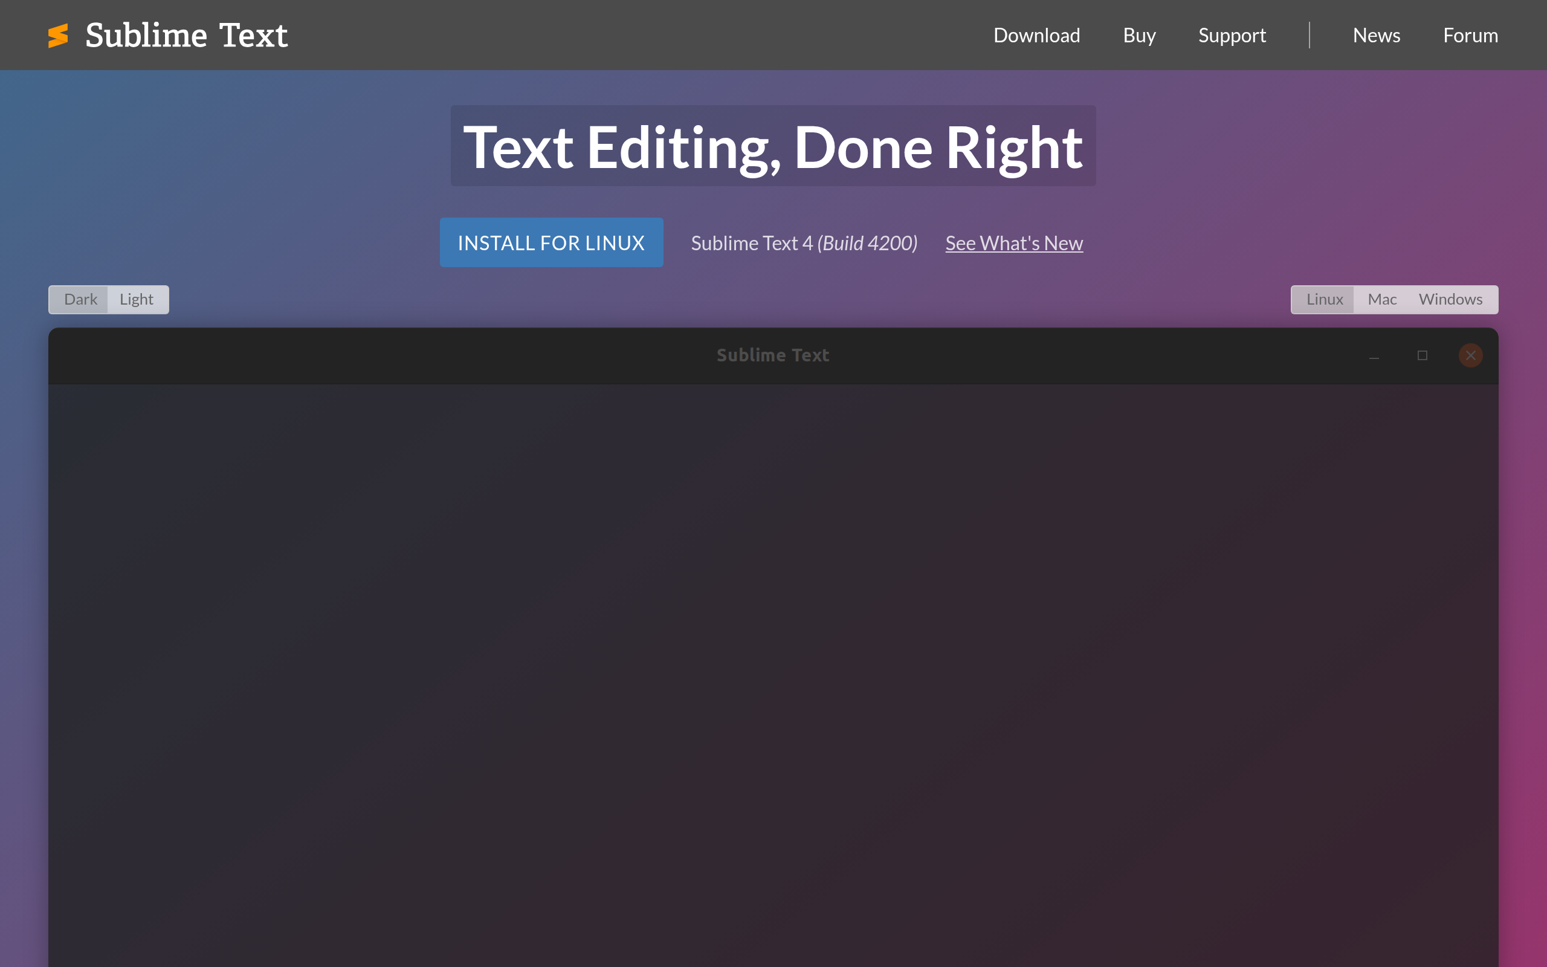Click the red close icon in demo window

tap(1470, 355)
